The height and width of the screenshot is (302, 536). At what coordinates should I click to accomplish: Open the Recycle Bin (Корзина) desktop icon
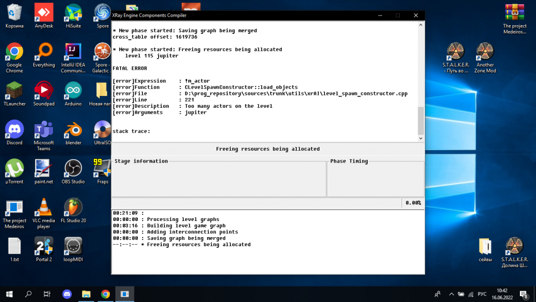14,16
